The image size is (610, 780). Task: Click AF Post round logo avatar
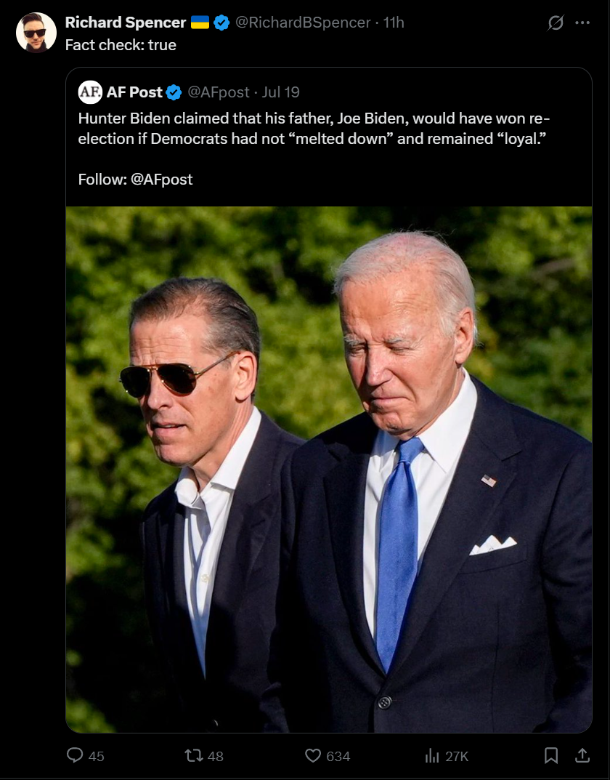90,92
